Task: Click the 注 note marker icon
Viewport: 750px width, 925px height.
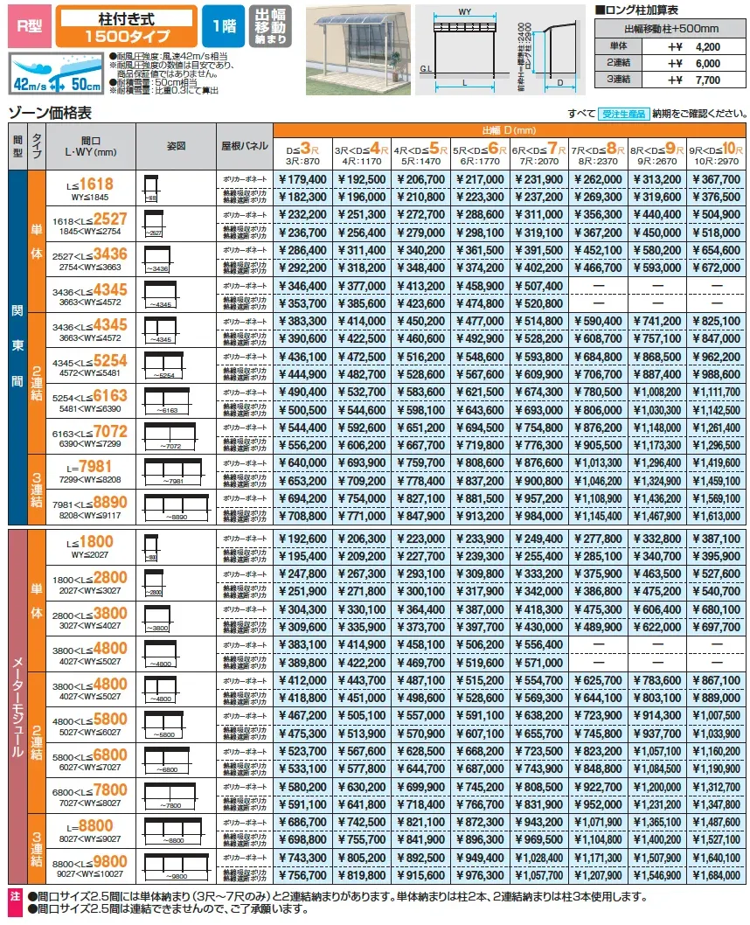Action: 16,902
